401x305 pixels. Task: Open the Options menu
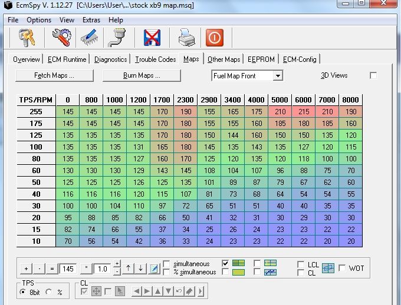[39, 20]
